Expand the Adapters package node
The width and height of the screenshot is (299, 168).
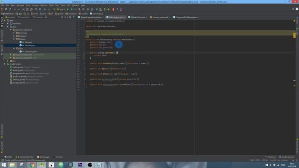click(x=14, y=36)
